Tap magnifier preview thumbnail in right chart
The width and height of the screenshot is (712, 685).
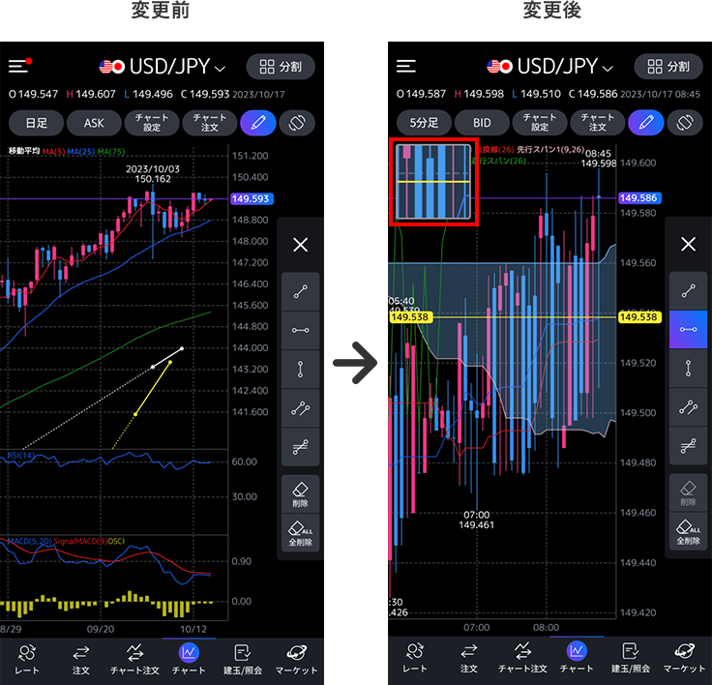point(433,182)
